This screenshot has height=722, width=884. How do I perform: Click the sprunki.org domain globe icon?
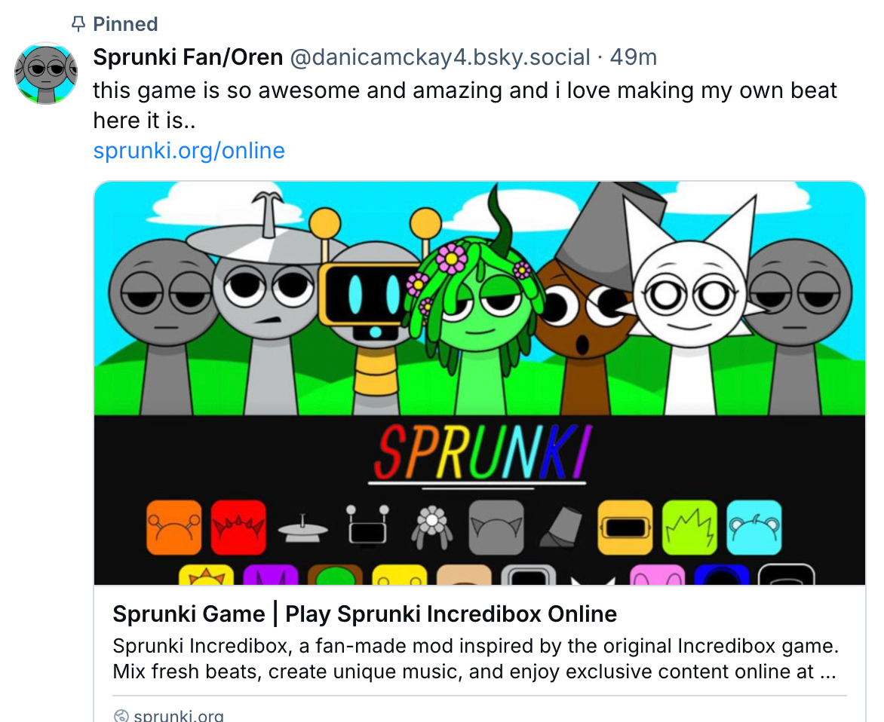121,716
